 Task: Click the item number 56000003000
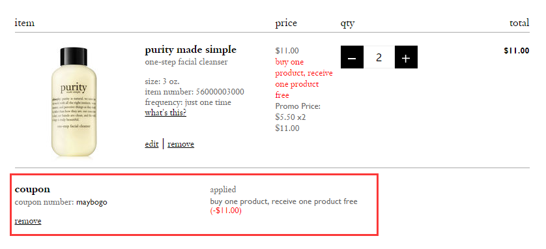220,92
